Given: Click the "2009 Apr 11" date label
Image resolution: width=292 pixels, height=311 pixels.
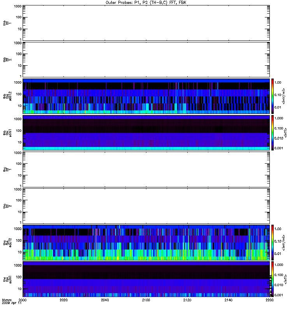Looking at the screenshot, I should pyautogui.click(x=12, y=303).
